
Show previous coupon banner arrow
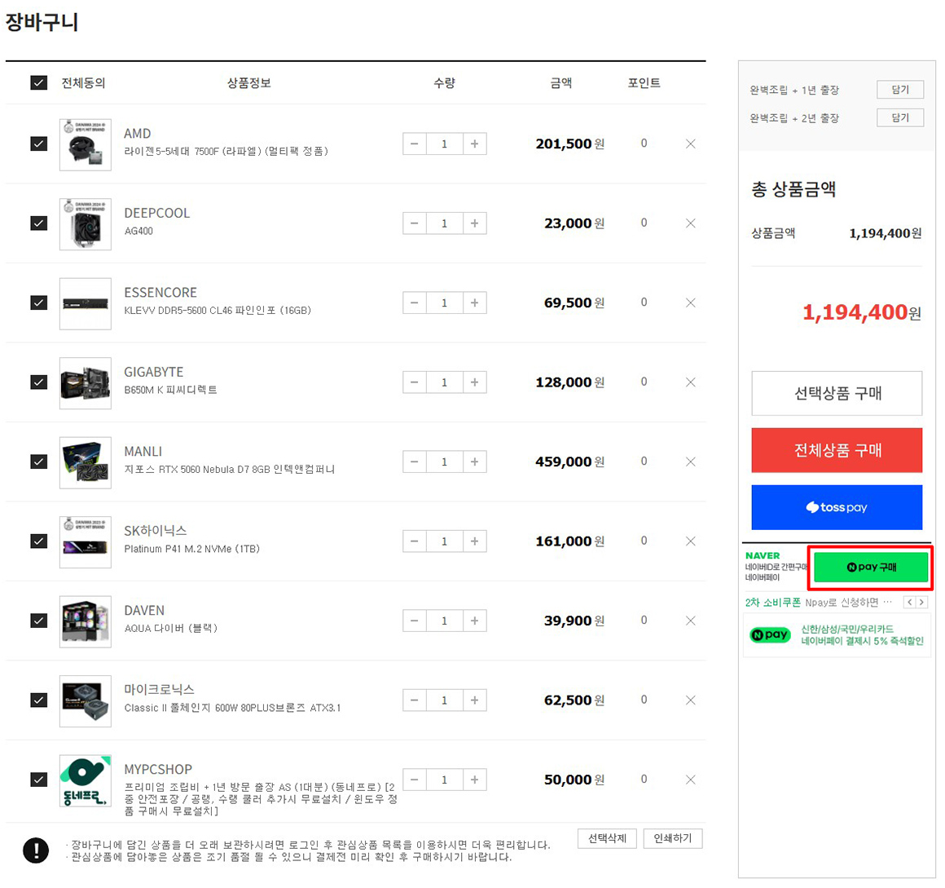tap(909, 603)
